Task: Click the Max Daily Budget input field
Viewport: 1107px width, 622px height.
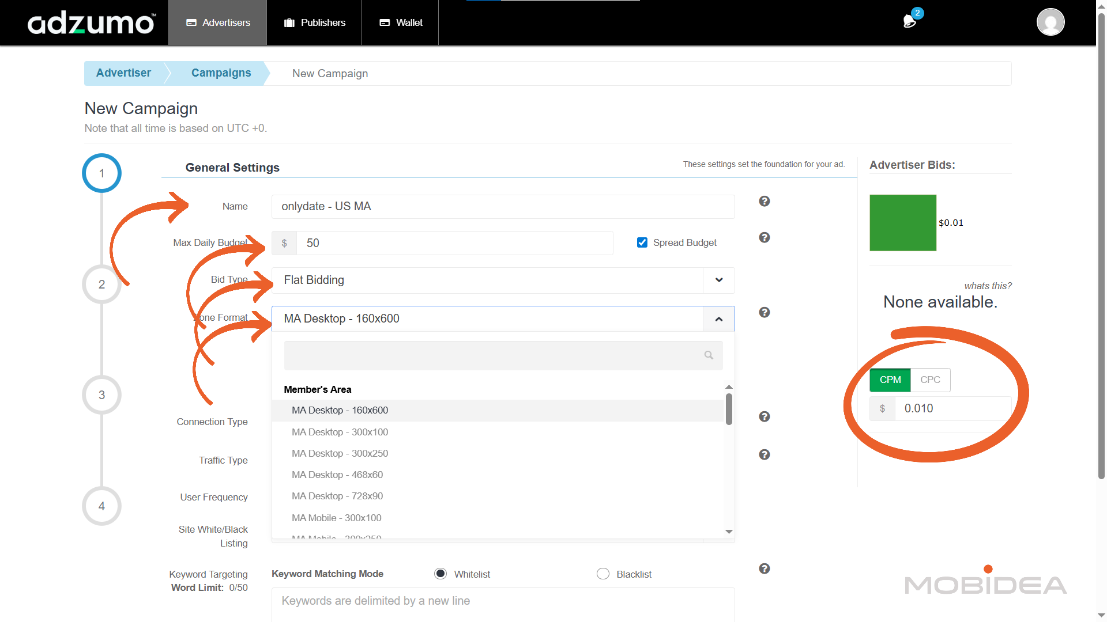Action: click(x=454, y=243)
